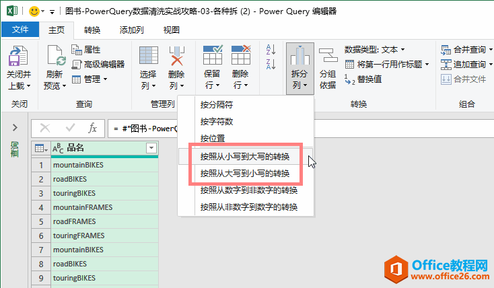Viewport: 494px width, 288px height.
Task: Click the fx function icon
Action: point(92,129)
